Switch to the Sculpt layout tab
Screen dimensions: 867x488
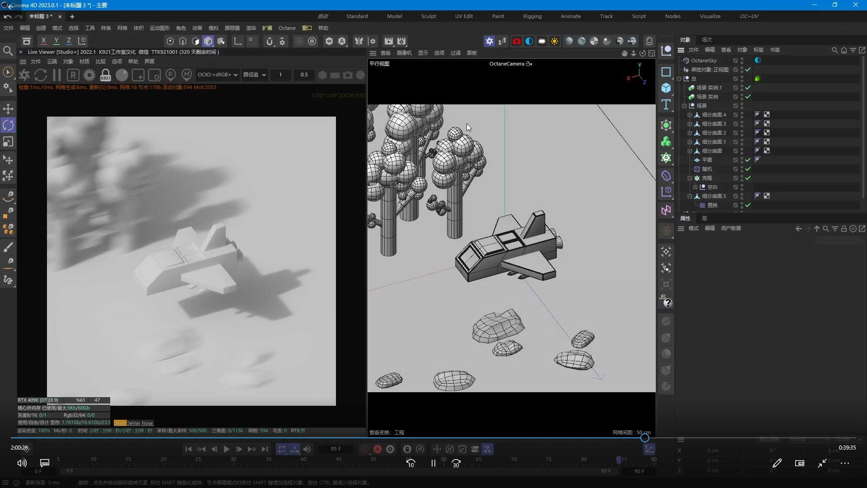428,16
